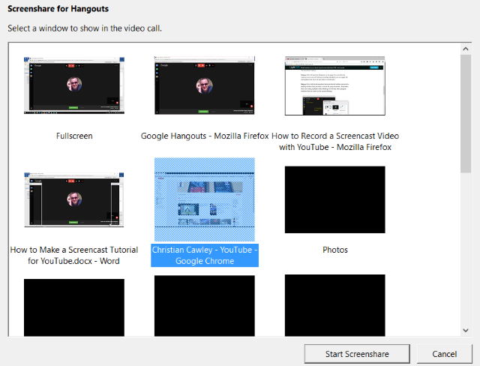Select the Photos window thumbnail
The width and height of the screenshot is (480, 366).
pos(335,199)
